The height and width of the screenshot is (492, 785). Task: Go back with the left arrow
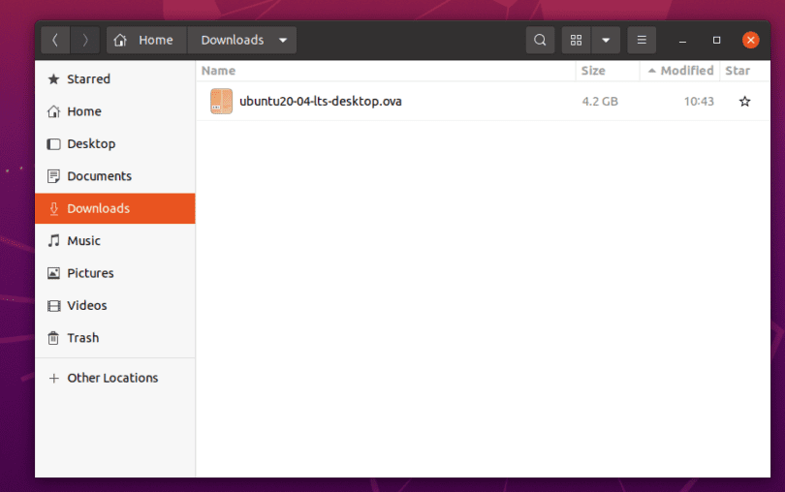pos(55,40)
